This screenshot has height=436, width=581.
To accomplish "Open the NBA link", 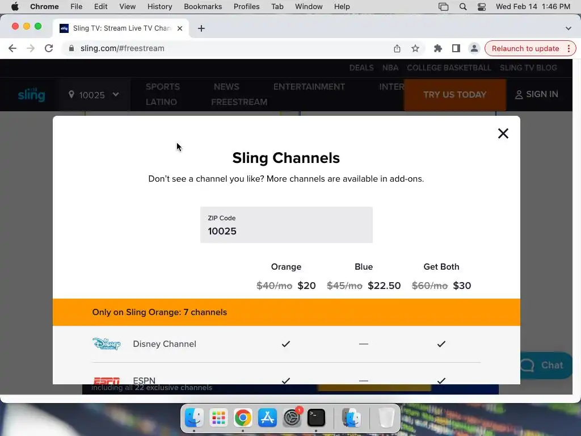I will click(390, 68).
